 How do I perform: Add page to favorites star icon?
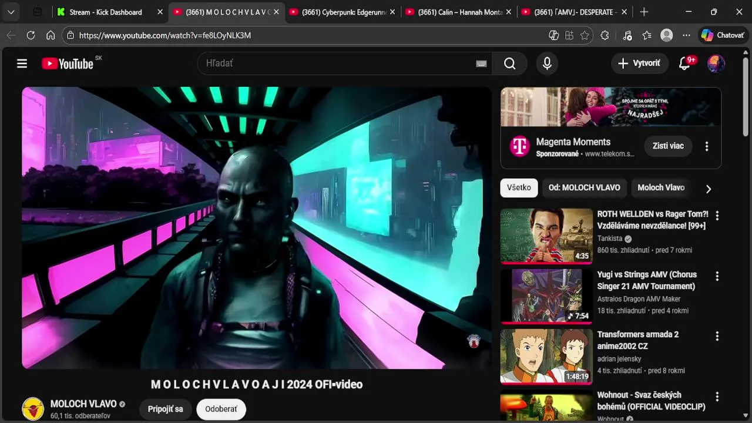[585, 35]
